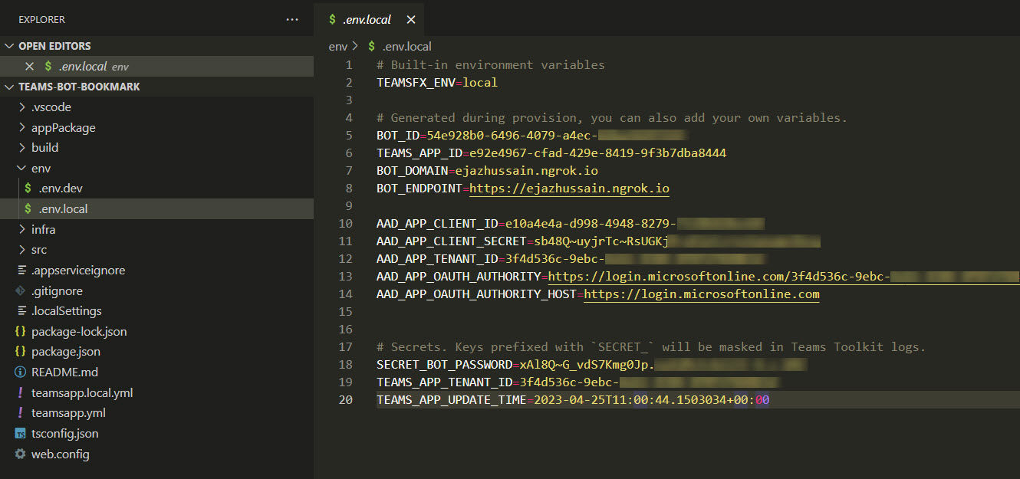
Task: Click the .gitignore git file icon
Action: coord(21,291)
